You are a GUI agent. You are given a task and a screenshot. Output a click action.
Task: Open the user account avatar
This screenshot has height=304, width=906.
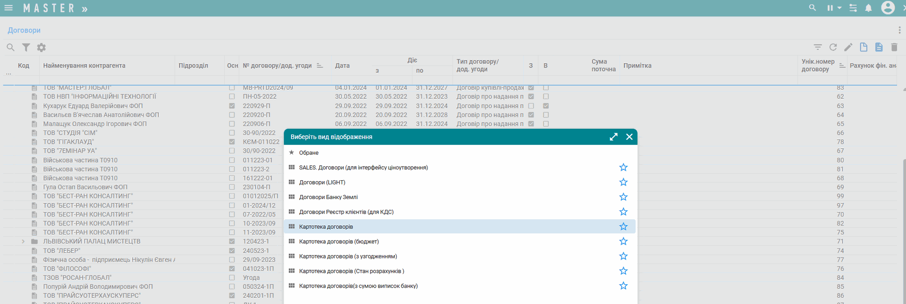(x=888, y=8)
